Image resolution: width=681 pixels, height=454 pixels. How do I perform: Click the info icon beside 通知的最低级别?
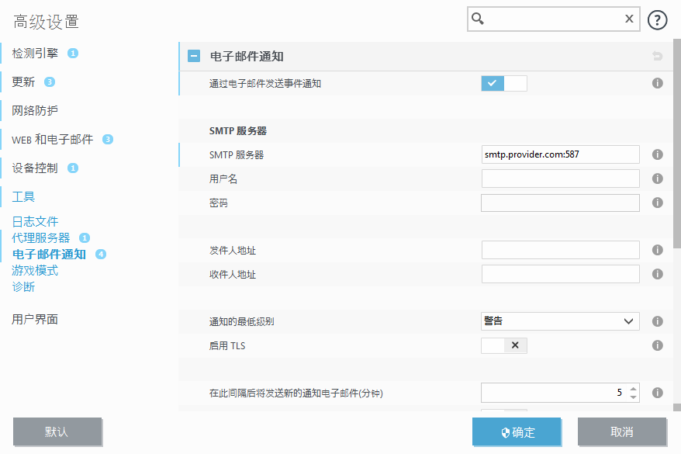pos(657,321)
